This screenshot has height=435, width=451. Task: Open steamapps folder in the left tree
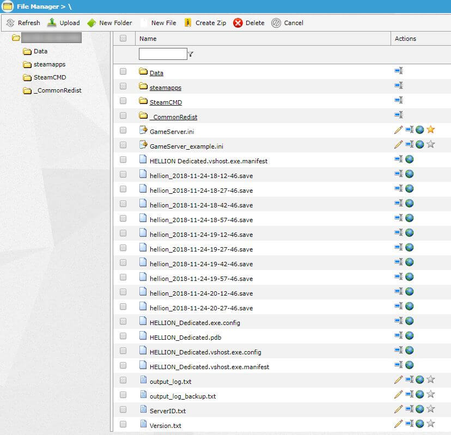[49, 64]
